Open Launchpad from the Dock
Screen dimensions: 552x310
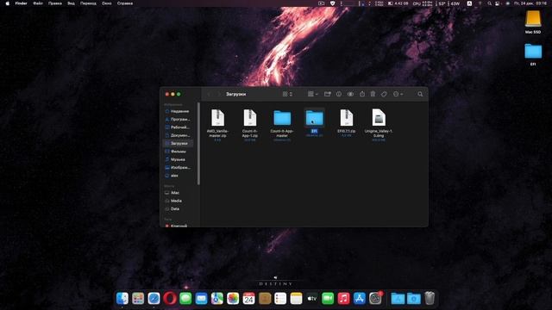(138, 299)
